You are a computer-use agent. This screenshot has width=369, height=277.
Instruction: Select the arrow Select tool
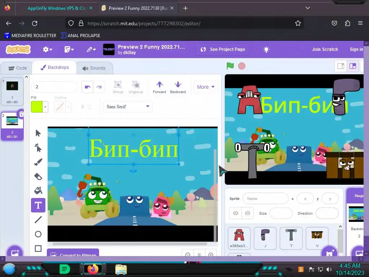tap(38, 133)
